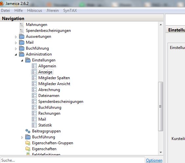Open the Hilfe menu
This screenshot has width=185, height=163.
click(x=18, y=11)
